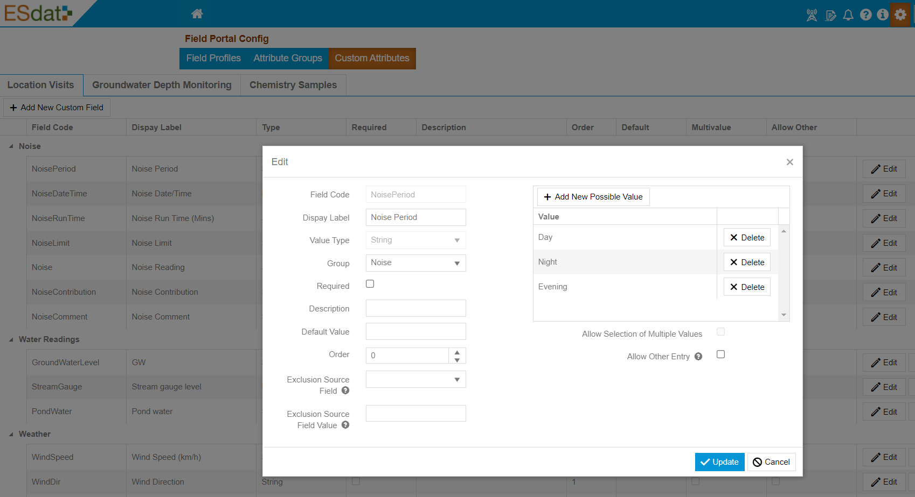915x497 pixels.
Task: Check the Required checkbox in the Edit dialog
Action: coord(370,283)
